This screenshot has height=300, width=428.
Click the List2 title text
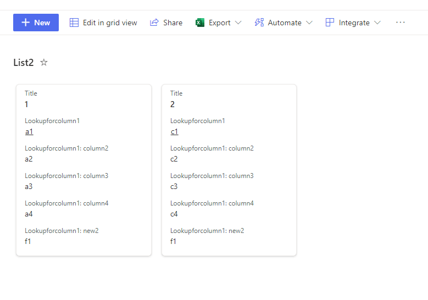coord(24,63)
